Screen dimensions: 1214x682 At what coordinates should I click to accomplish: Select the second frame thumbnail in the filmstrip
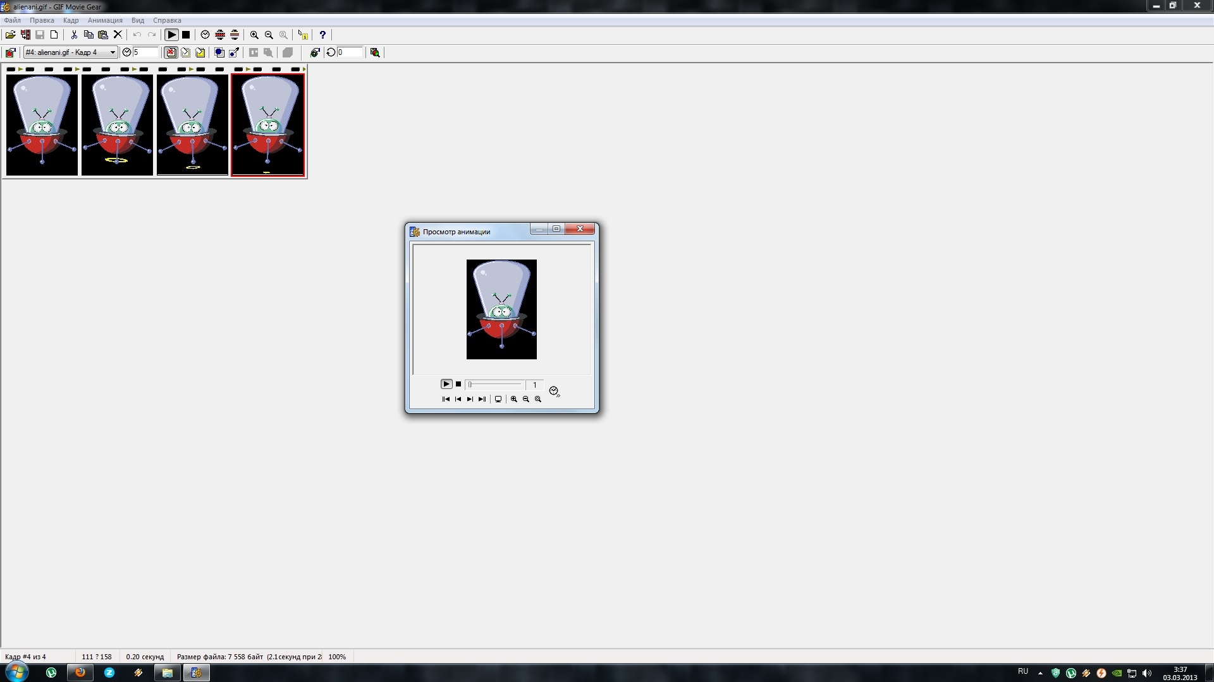[x=117, y=124]
